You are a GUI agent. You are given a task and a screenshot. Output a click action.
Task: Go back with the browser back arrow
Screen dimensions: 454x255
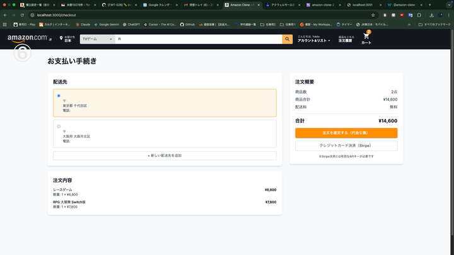tap(5, 15)
